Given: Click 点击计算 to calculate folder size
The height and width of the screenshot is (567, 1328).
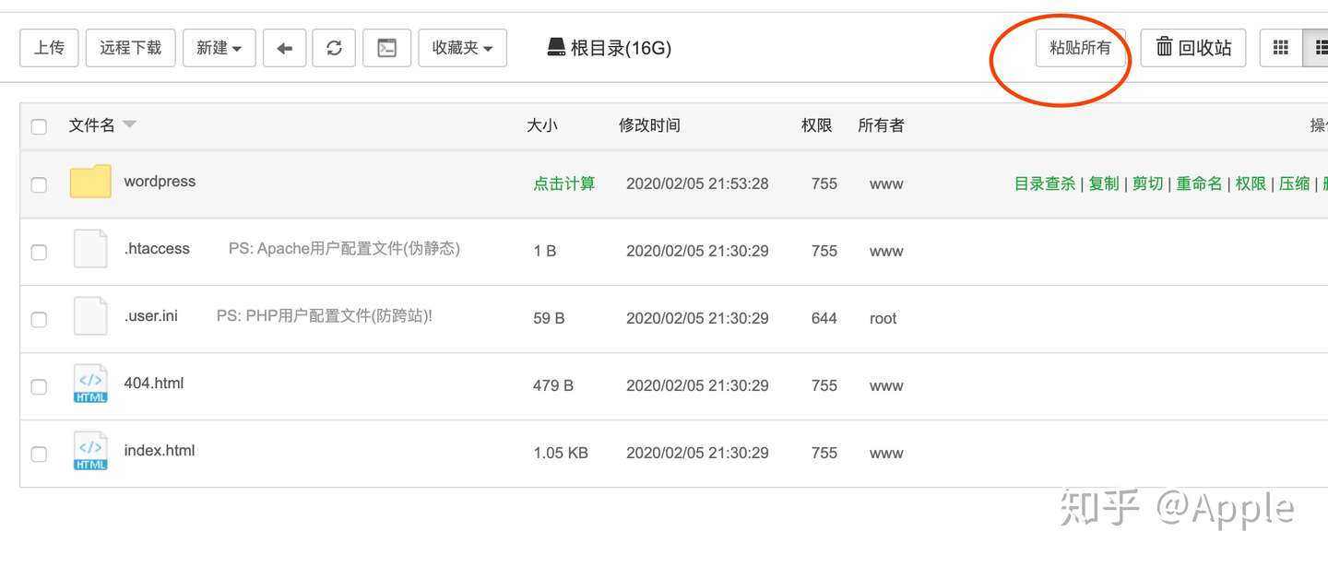Looking at the screenshot, I should click(x=563, y=183).
